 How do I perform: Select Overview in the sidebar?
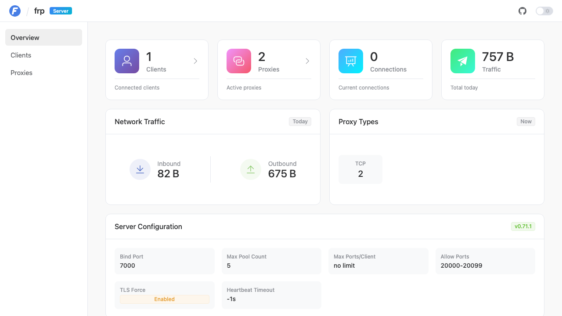(x=43, y=37)
